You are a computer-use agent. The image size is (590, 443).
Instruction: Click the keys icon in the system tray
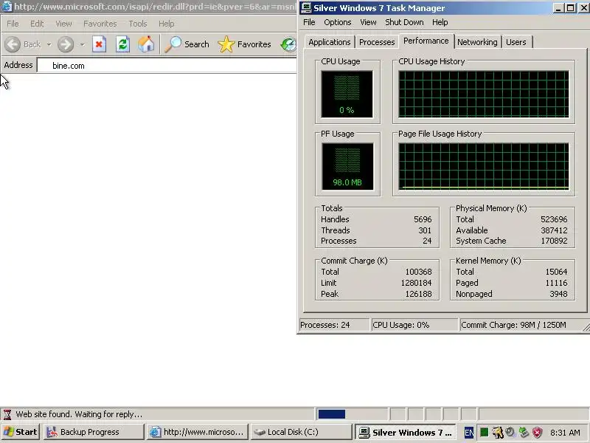click(497, 433)
